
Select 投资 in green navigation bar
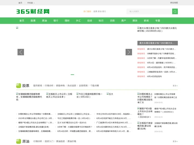tap(90, 21)
